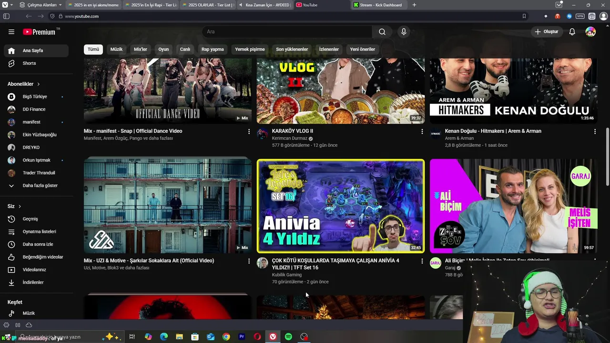Open options for Anivia 4 Yıldız video

[422, 261]
